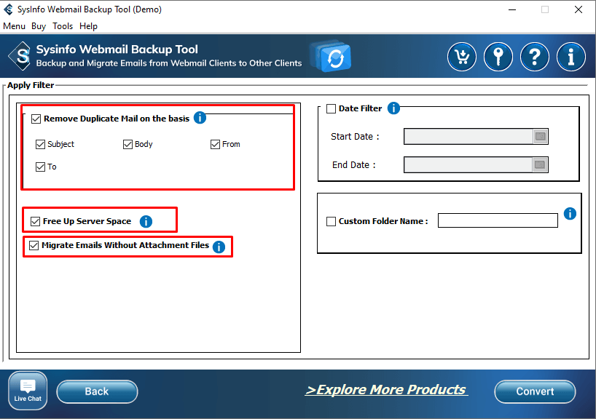
Task: Close the SysInfo Webmail Backup Tool window
Action: tap(579, 9)
